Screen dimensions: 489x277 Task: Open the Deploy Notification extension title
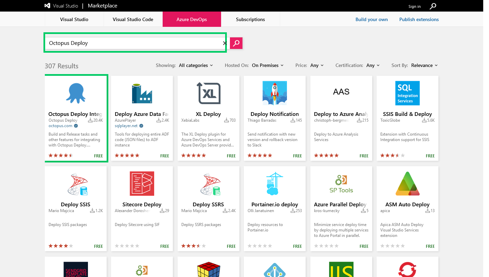click(x=275, y=114)
